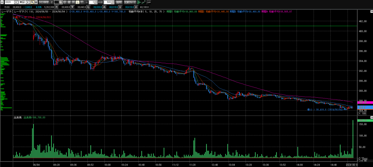Expand the 東証 market dropdown
Viewport: 373px width, 167px height.
point(28,2)
